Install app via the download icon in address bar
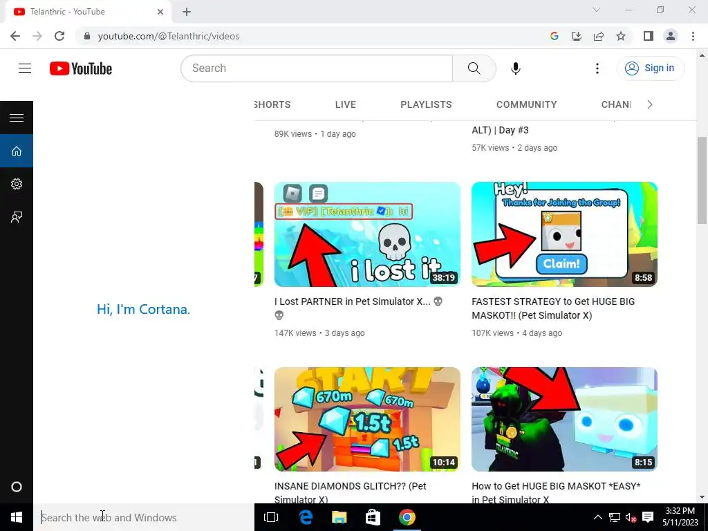Screen dimensions: 708x531 [x=577, y=36]
